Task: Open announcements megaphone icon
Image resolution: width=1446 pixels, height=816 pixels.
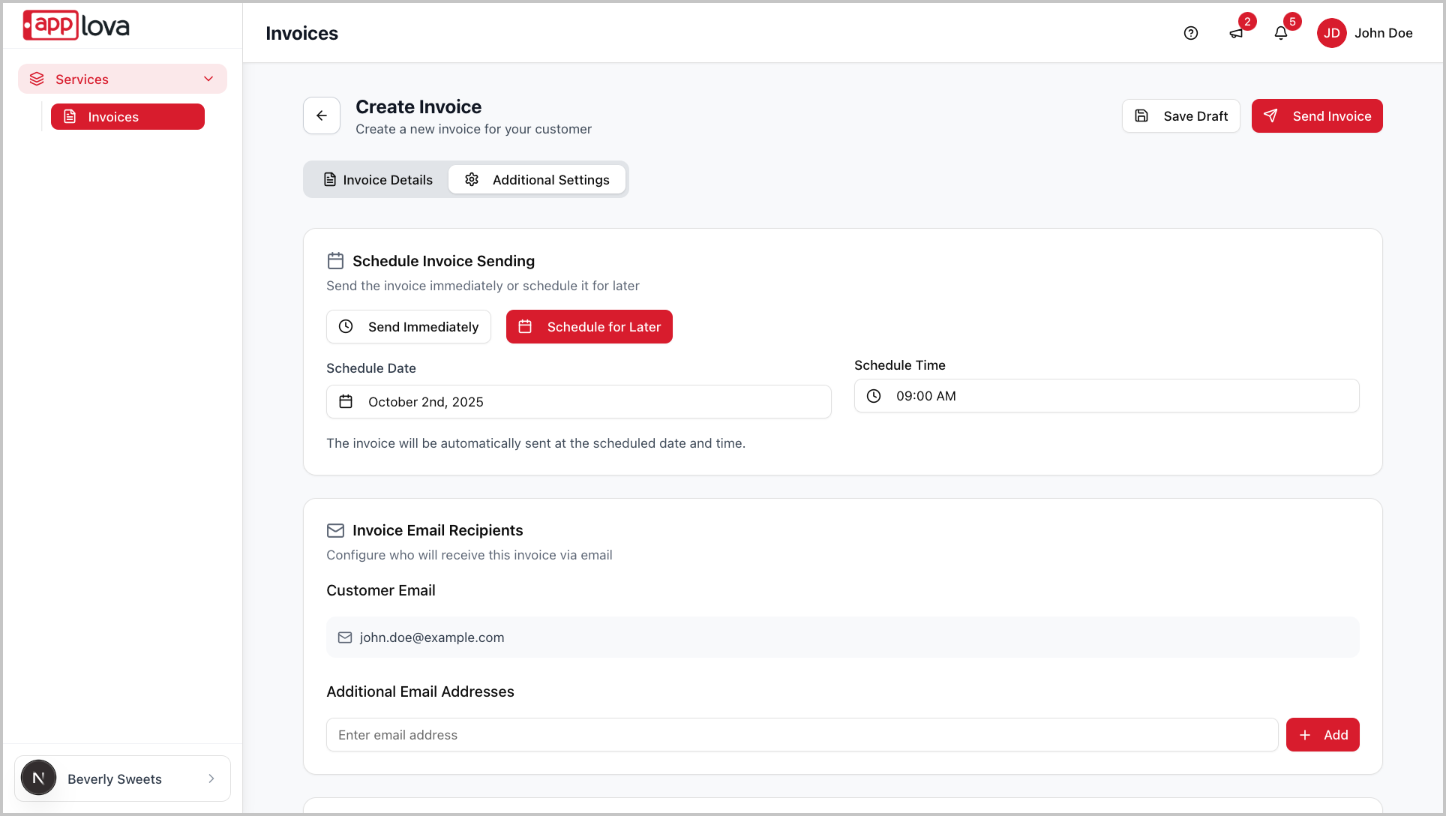Action: (1236, 33)
